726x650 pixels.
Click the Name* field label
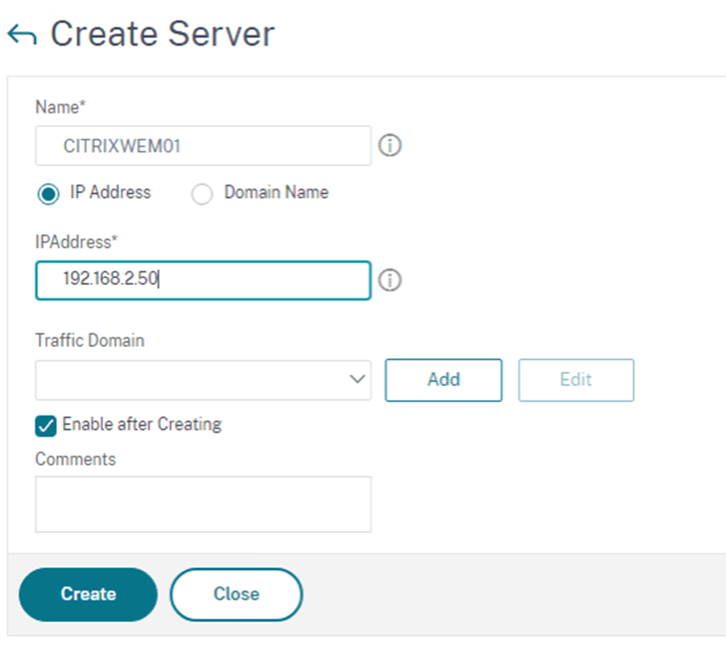pyautogui.click(x=60, y=107)
